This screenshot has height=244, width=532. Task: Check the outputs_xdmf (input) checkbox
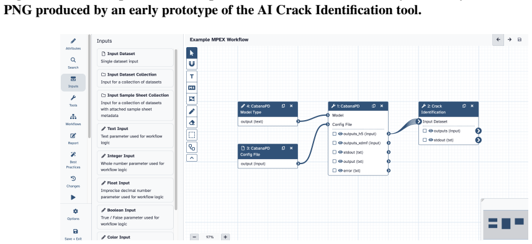click(335, 143)
